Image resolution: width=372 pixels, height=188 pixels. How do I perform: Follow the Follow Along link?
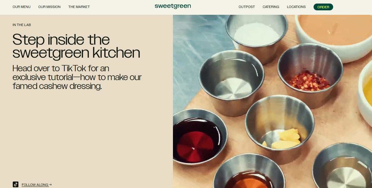(35, 185)
